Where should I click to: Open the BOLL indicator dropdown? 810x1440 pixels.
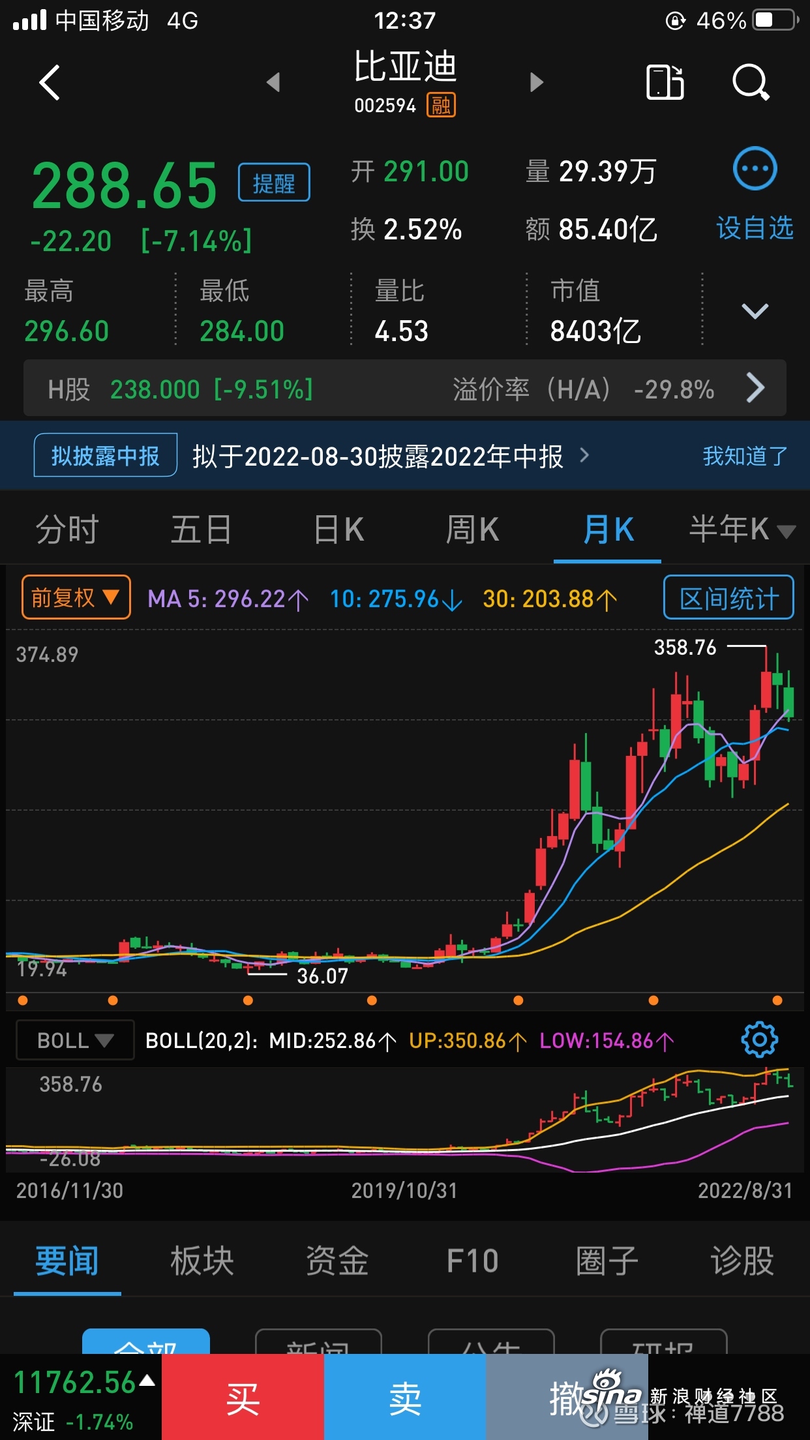click(x=75, y=1040)
